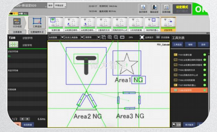
Task: Click the fit-to-window rectangle icon
Action: click(122, 37)
